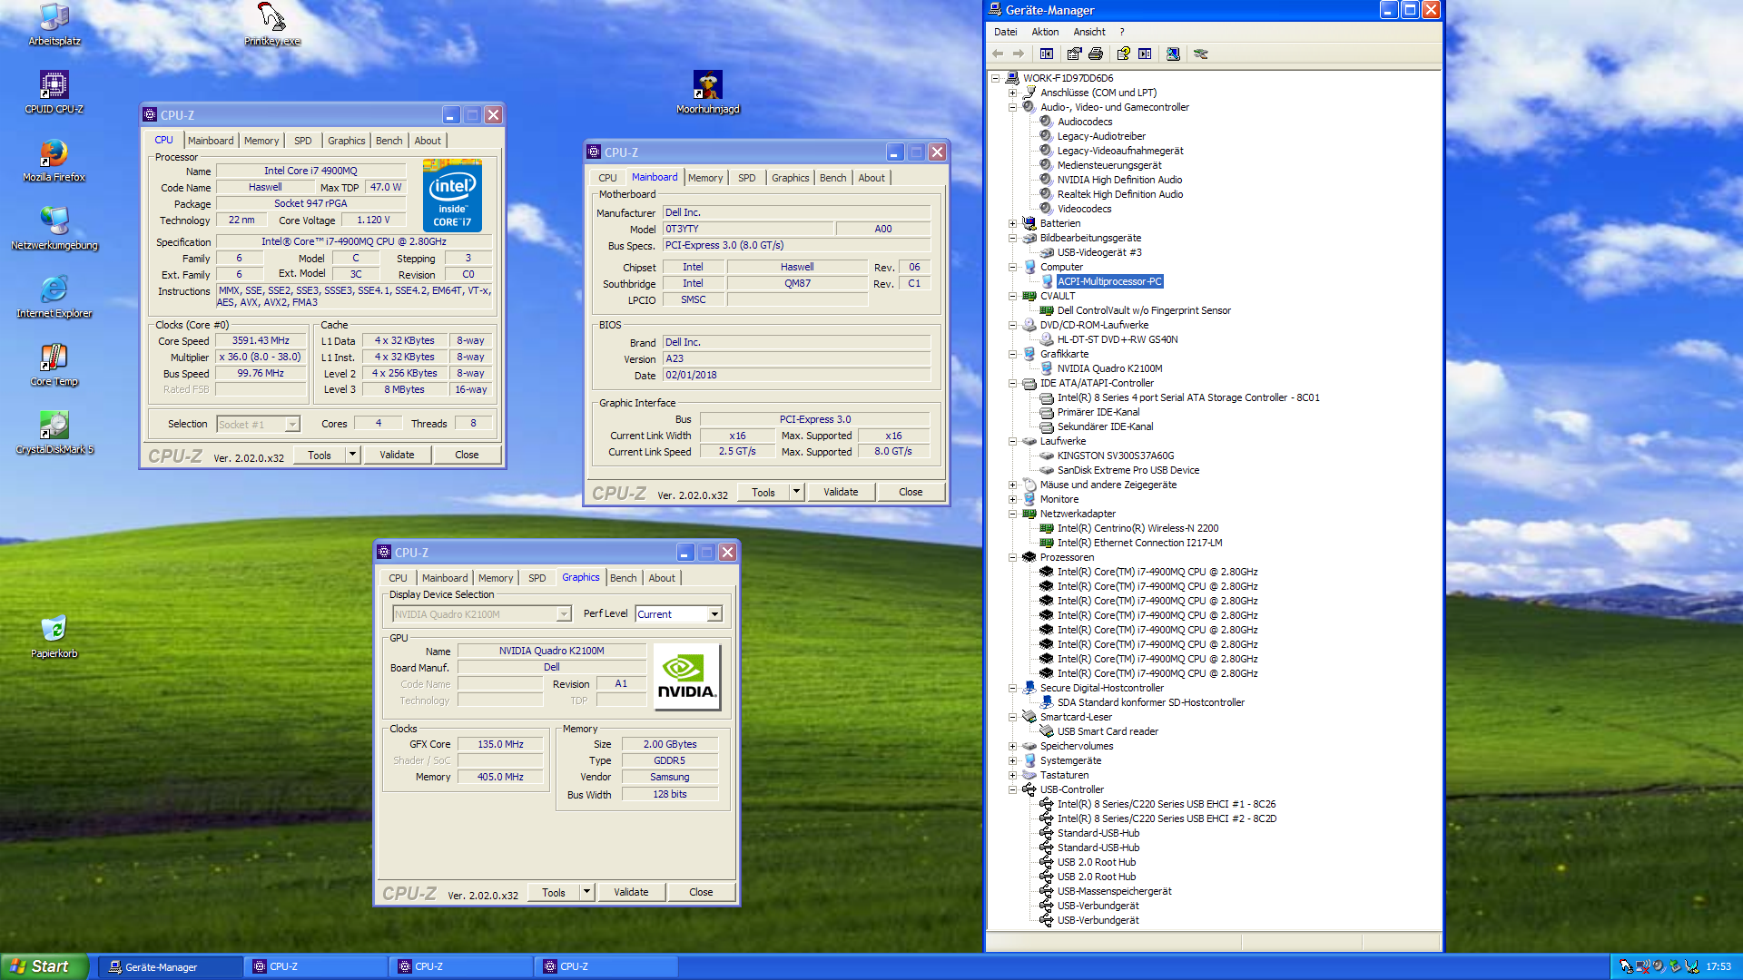Click the Help icon in Geräte-Manager toolbar
Viewport: 1743px width, 980px height.
pyautogui.click(x=1124, y=54)
